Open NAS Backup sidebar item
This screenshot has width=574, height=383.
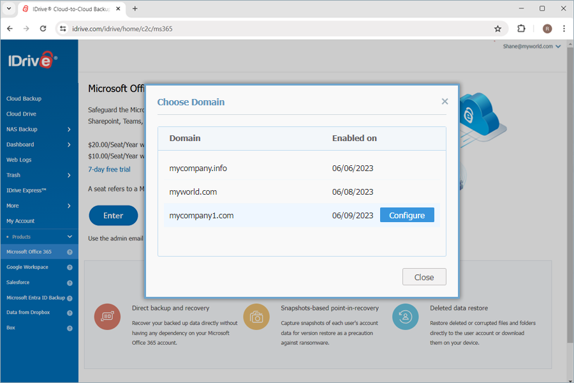(x=22, y=130)
